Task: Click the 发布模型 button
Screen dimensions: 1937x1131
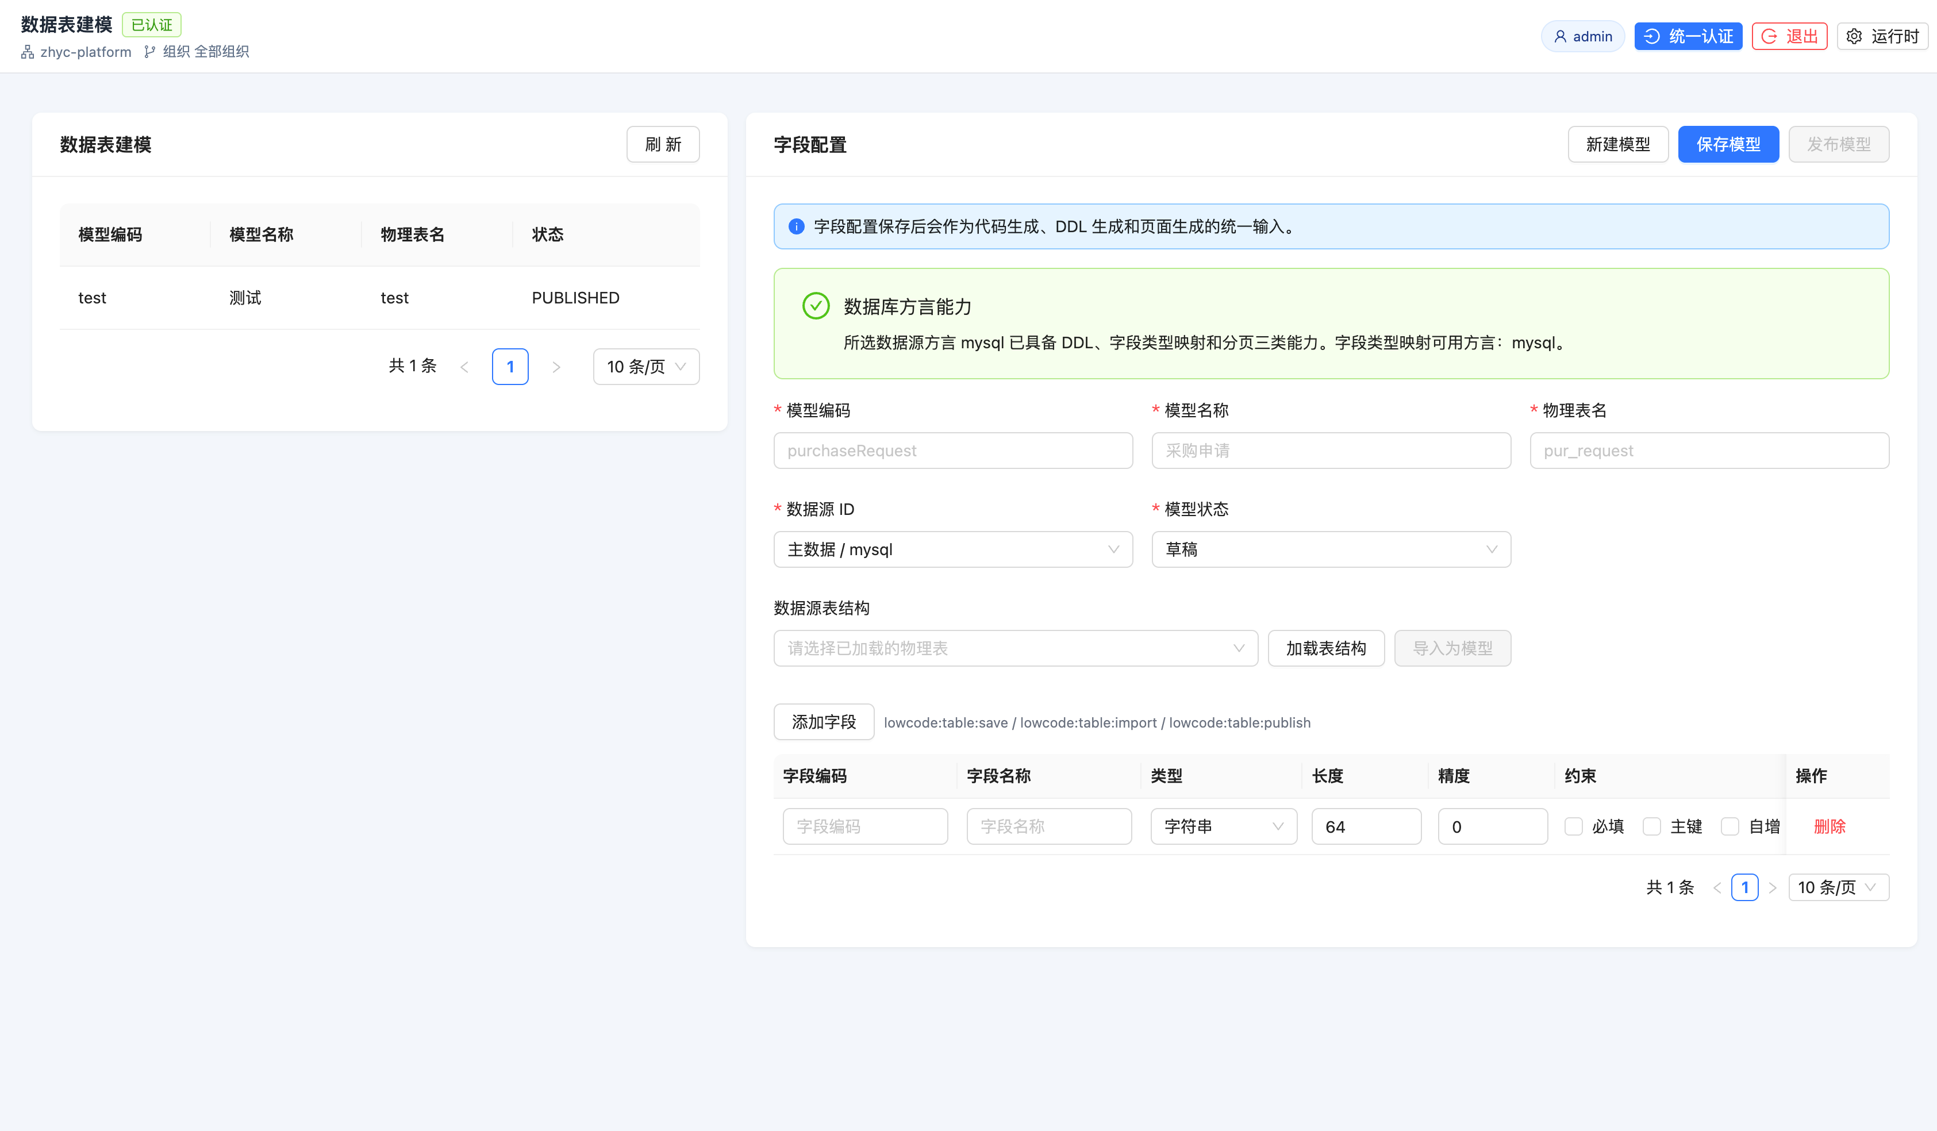Action: [x=1839, y=144]
